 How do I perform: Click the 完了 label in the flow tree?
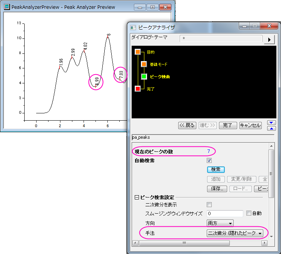click(x=151, y=89)
